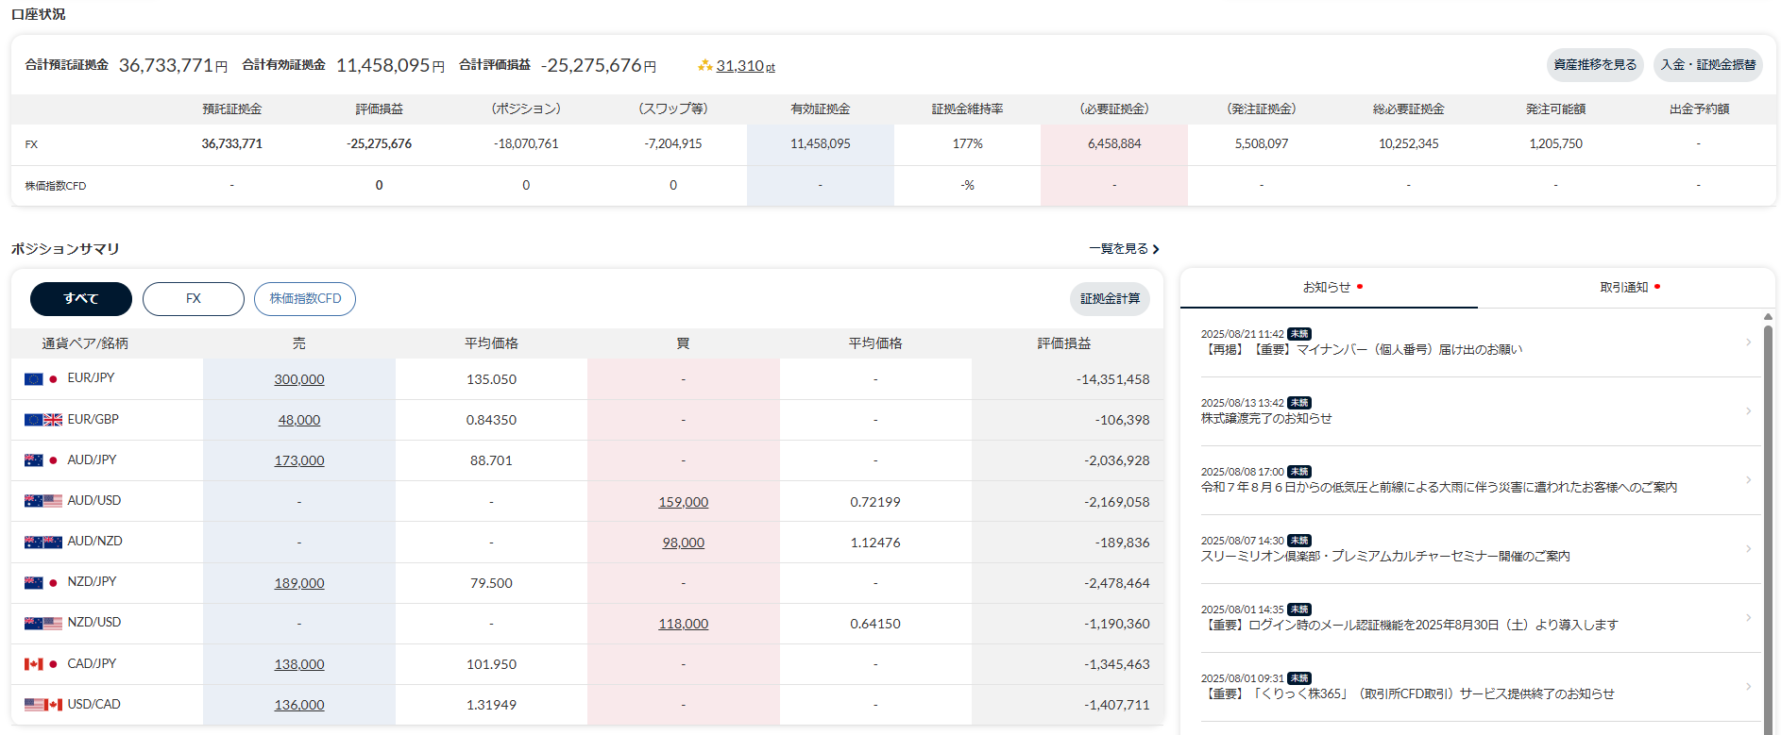The image size is (1781, 735).
Task: Click the 評価損益 column header in position summary
Action: click(1063, 343)
